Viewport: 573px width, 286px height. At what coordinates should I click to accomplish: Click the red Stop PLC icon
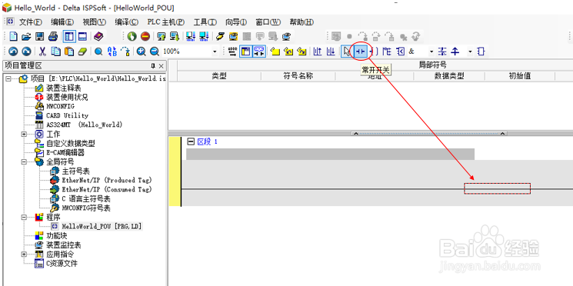point(145,36)
